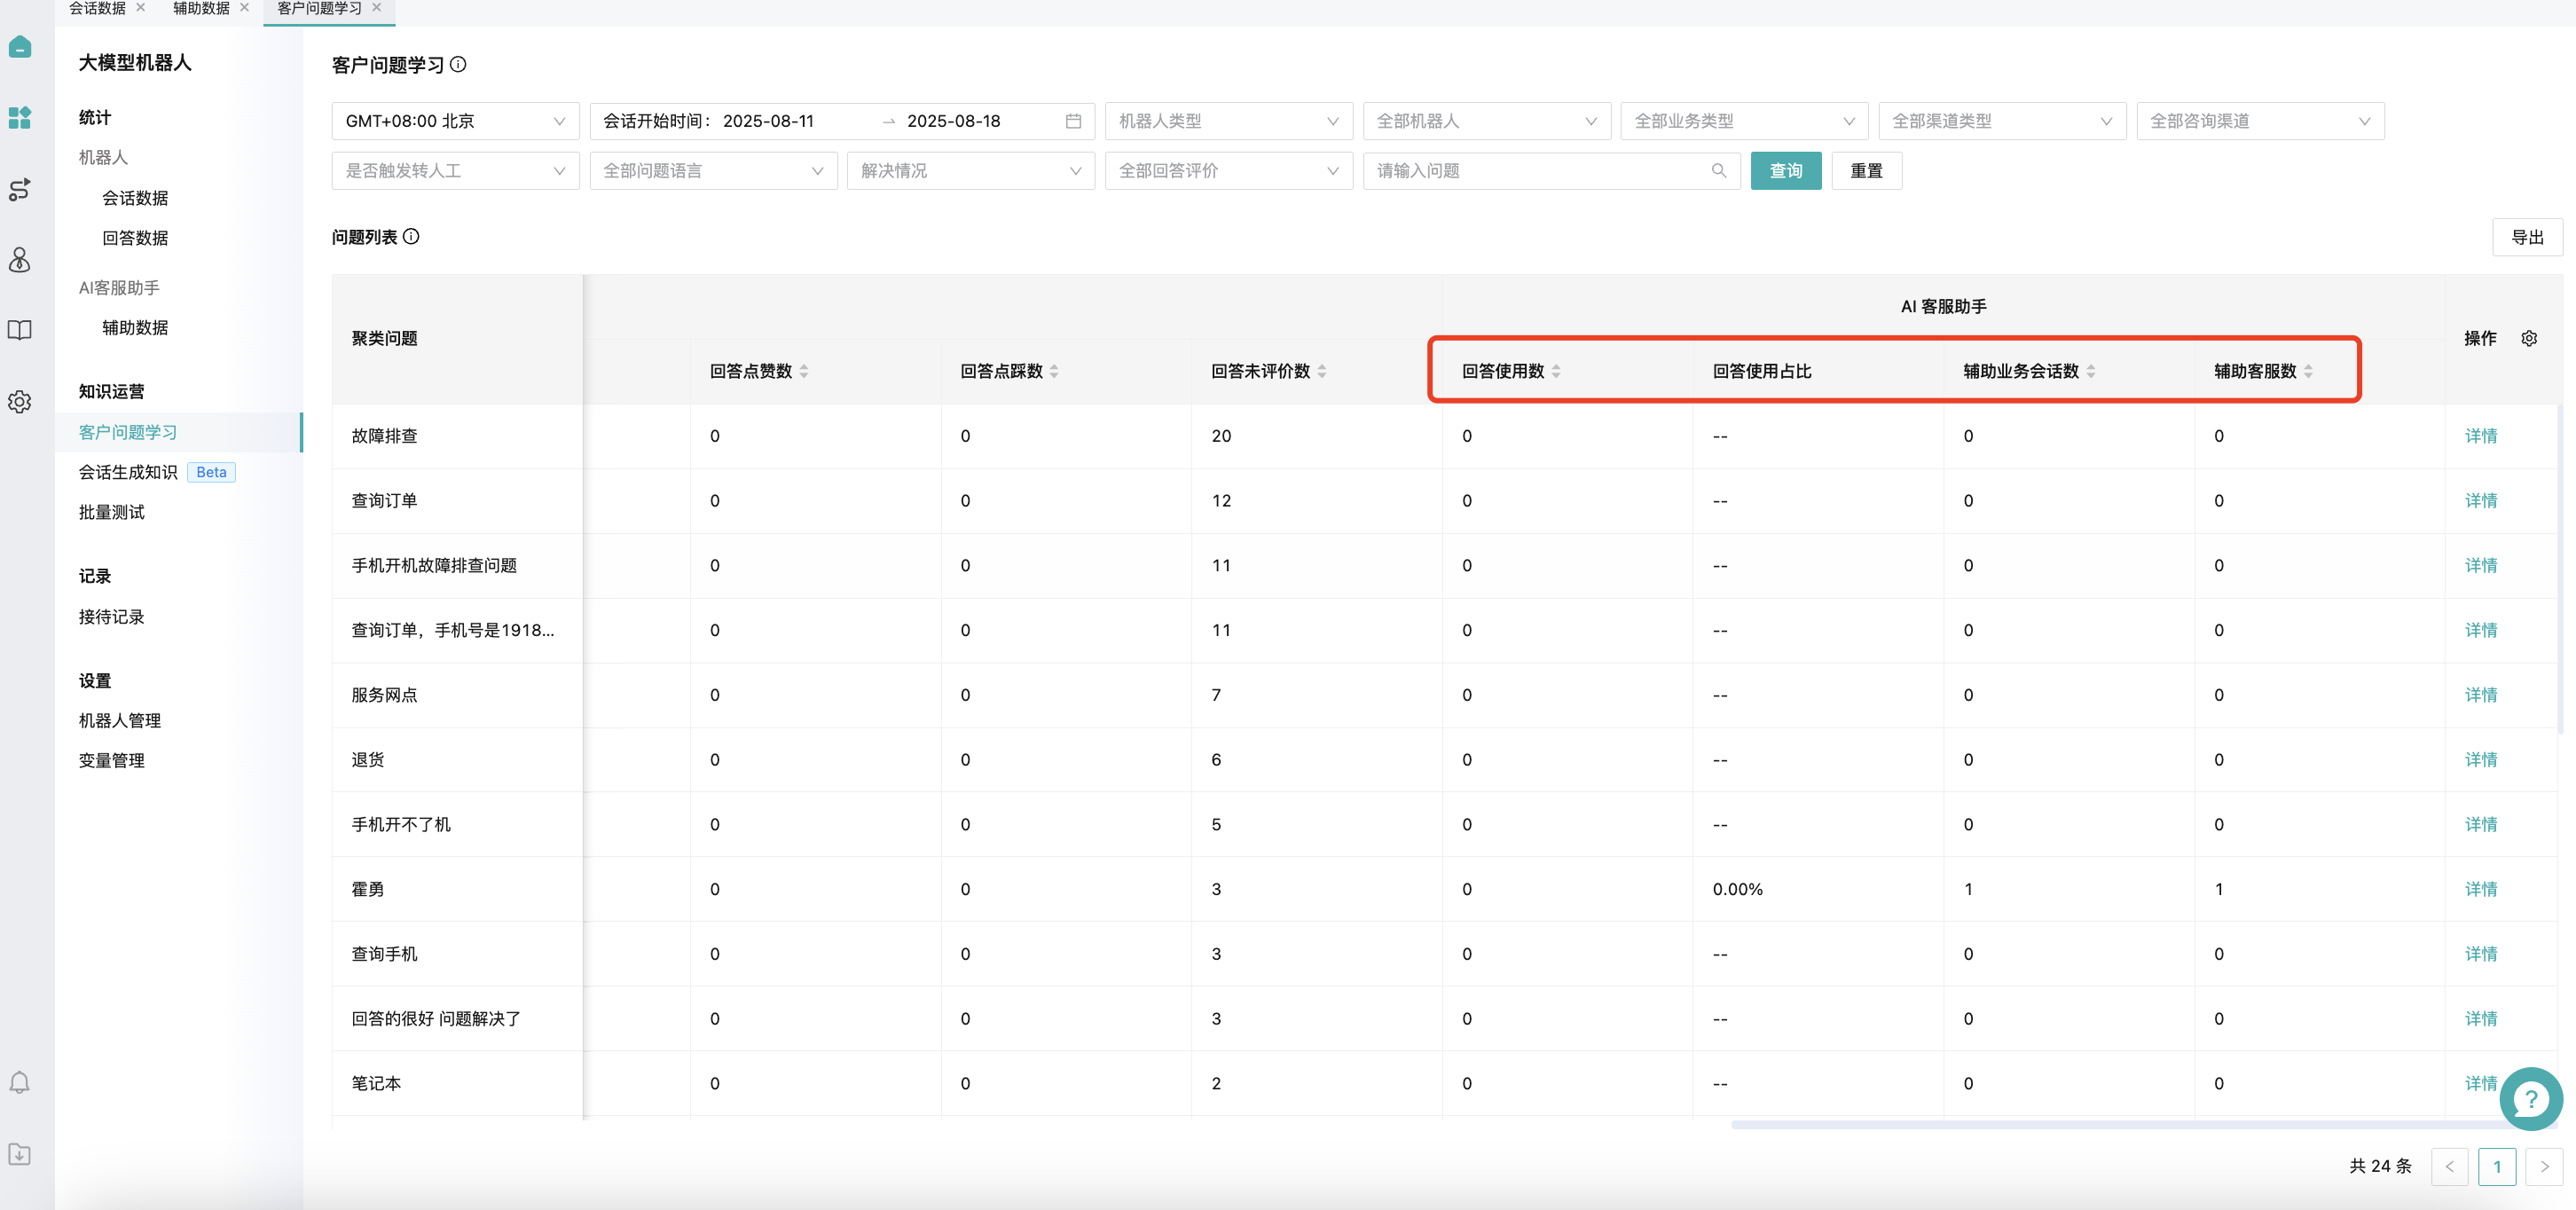Open 回答数据 in the sidebar

tap(135, 238)
